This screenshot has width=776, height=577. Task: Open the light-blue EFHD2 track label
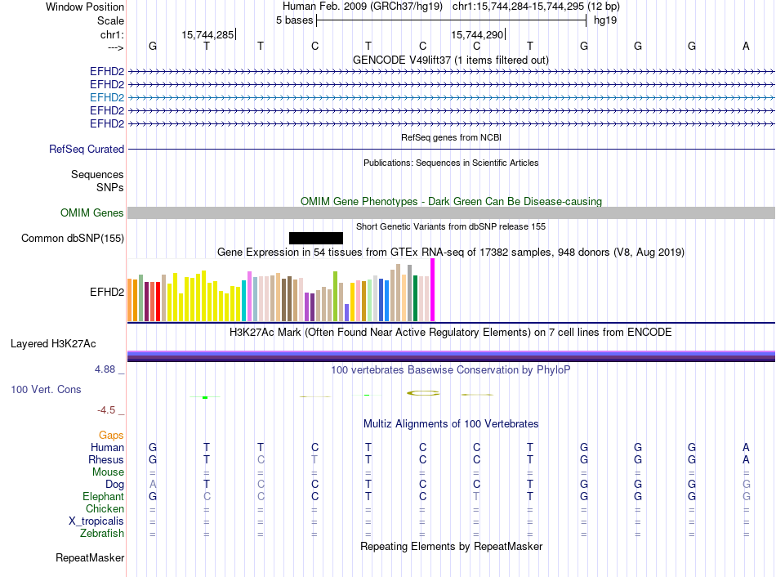pyautogui.click(x=107, y=97)
